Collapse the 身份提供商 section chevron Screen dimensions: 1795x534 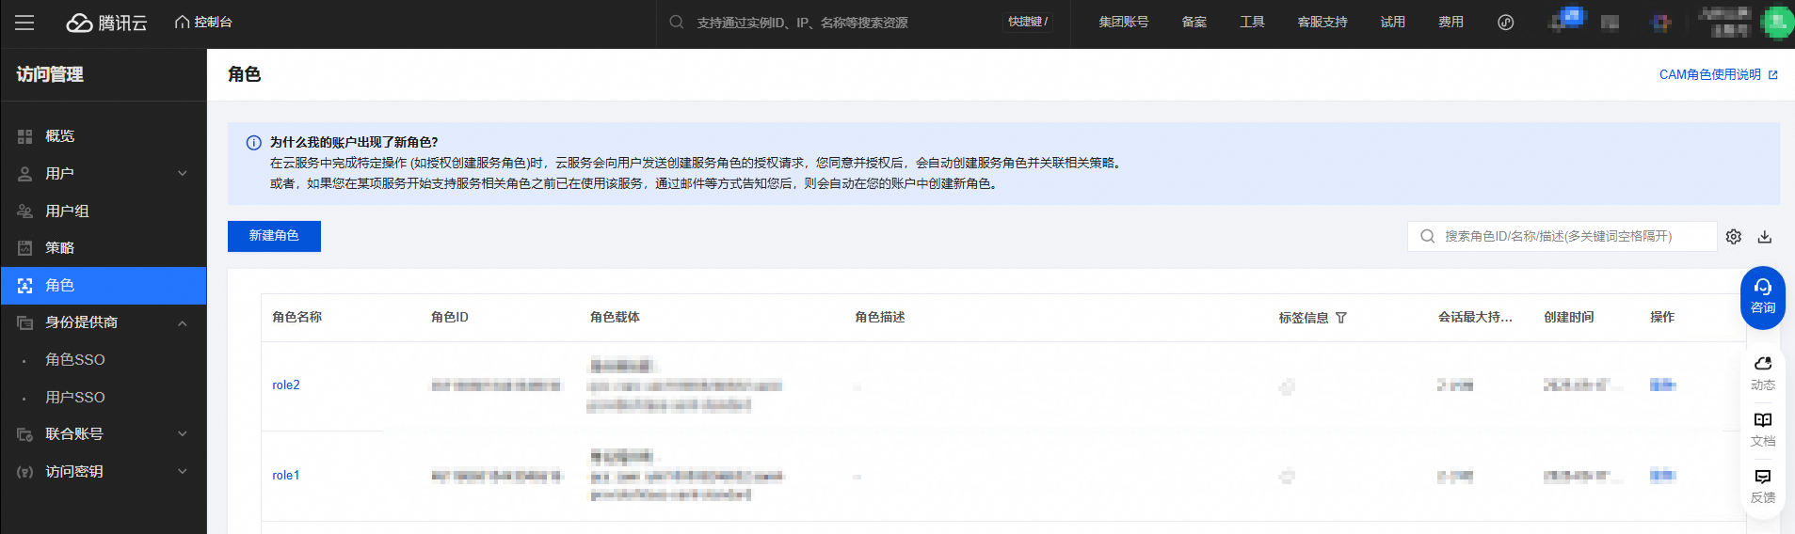(x=183, y=322)
